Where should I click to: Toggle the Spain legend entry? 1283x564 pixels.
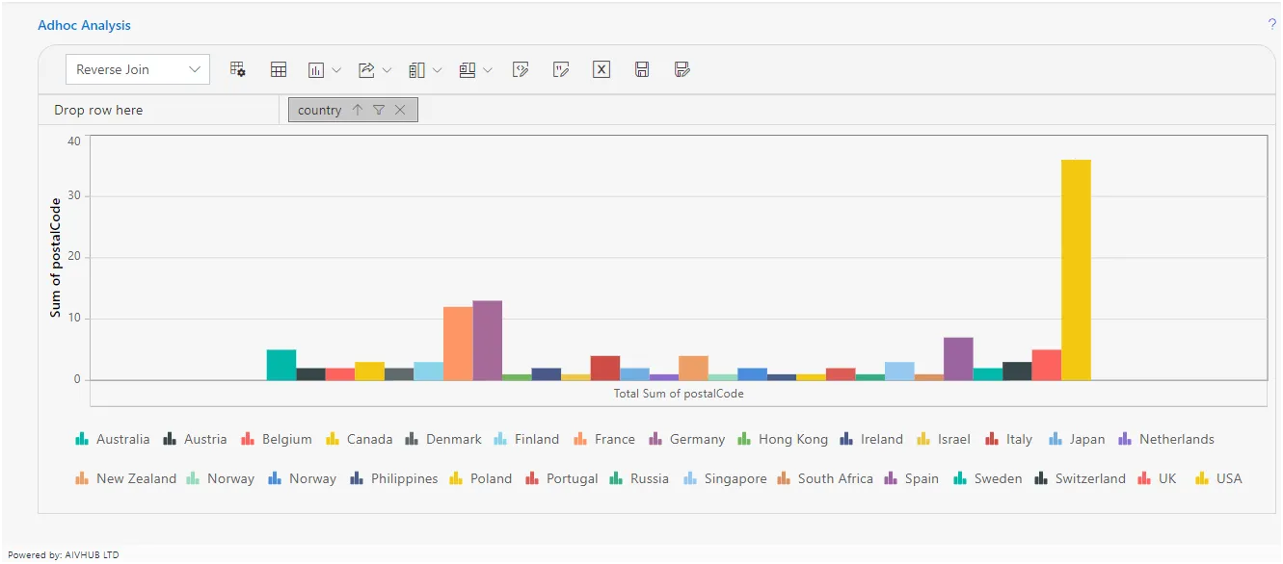(x=911, y=478)
